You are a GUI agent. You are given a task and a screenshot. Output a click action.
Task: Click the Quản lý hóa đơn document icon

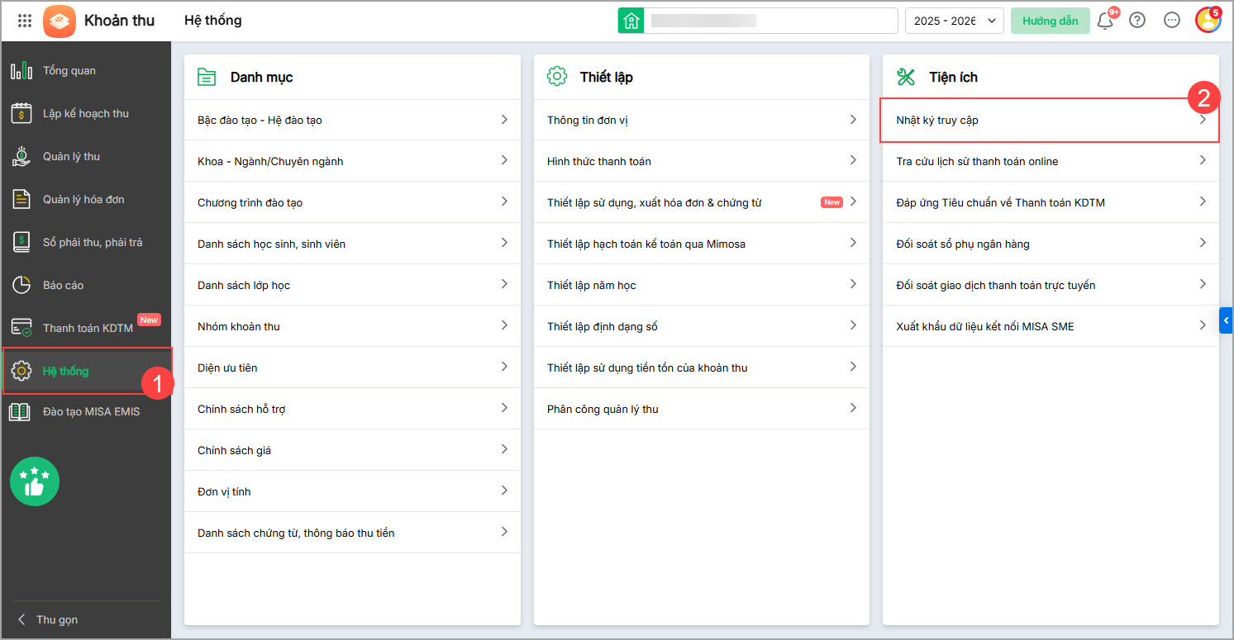[x=21, y=199]
